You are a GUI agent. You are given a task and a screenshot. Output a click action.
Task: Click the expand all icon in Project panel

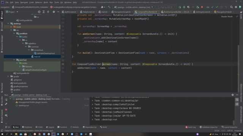pyautogui.click(x=44, y=12)
